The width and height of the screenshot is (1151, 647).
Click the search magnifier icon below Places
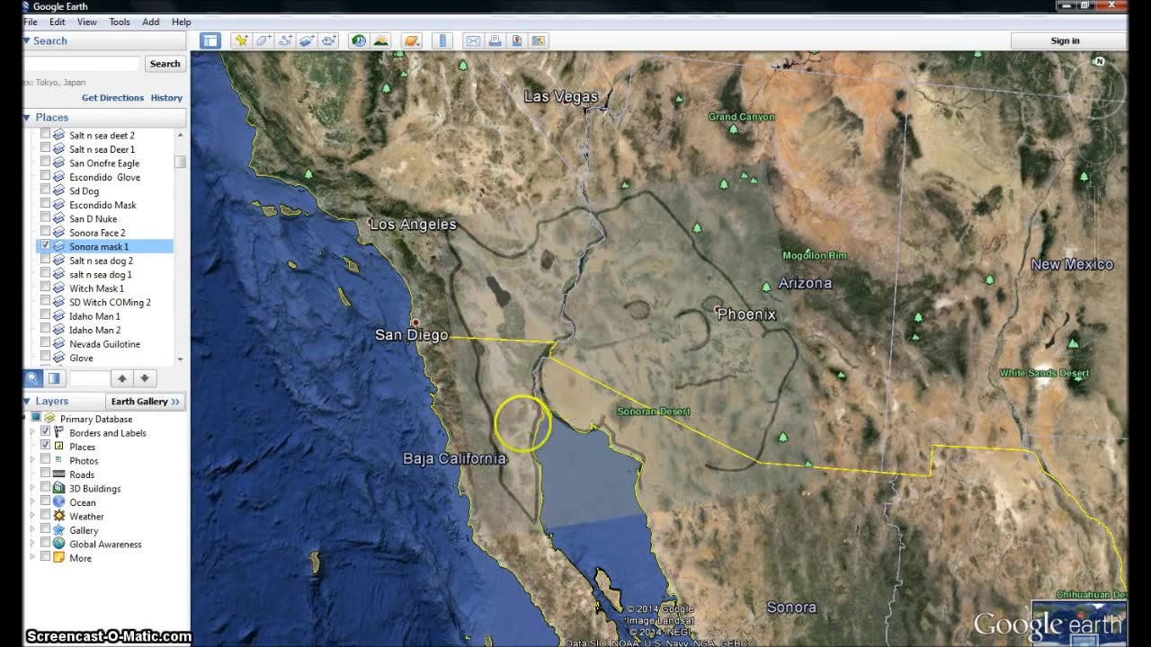pos(32,378)
